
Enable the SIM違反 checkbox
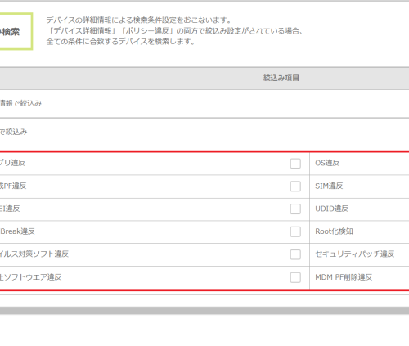[x=295, y=186]
